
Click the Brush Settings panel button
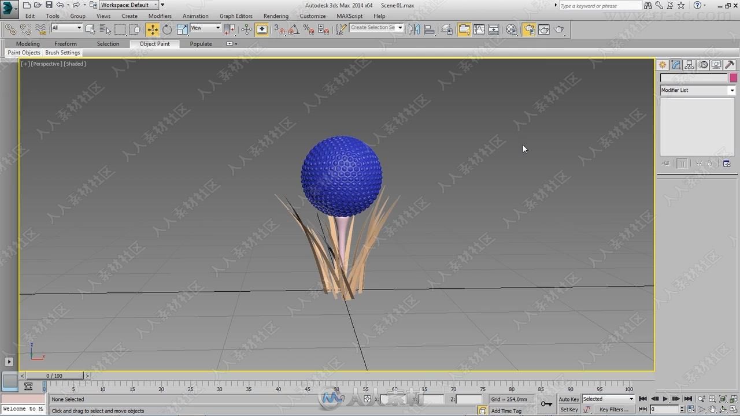(x=62, y=53)
